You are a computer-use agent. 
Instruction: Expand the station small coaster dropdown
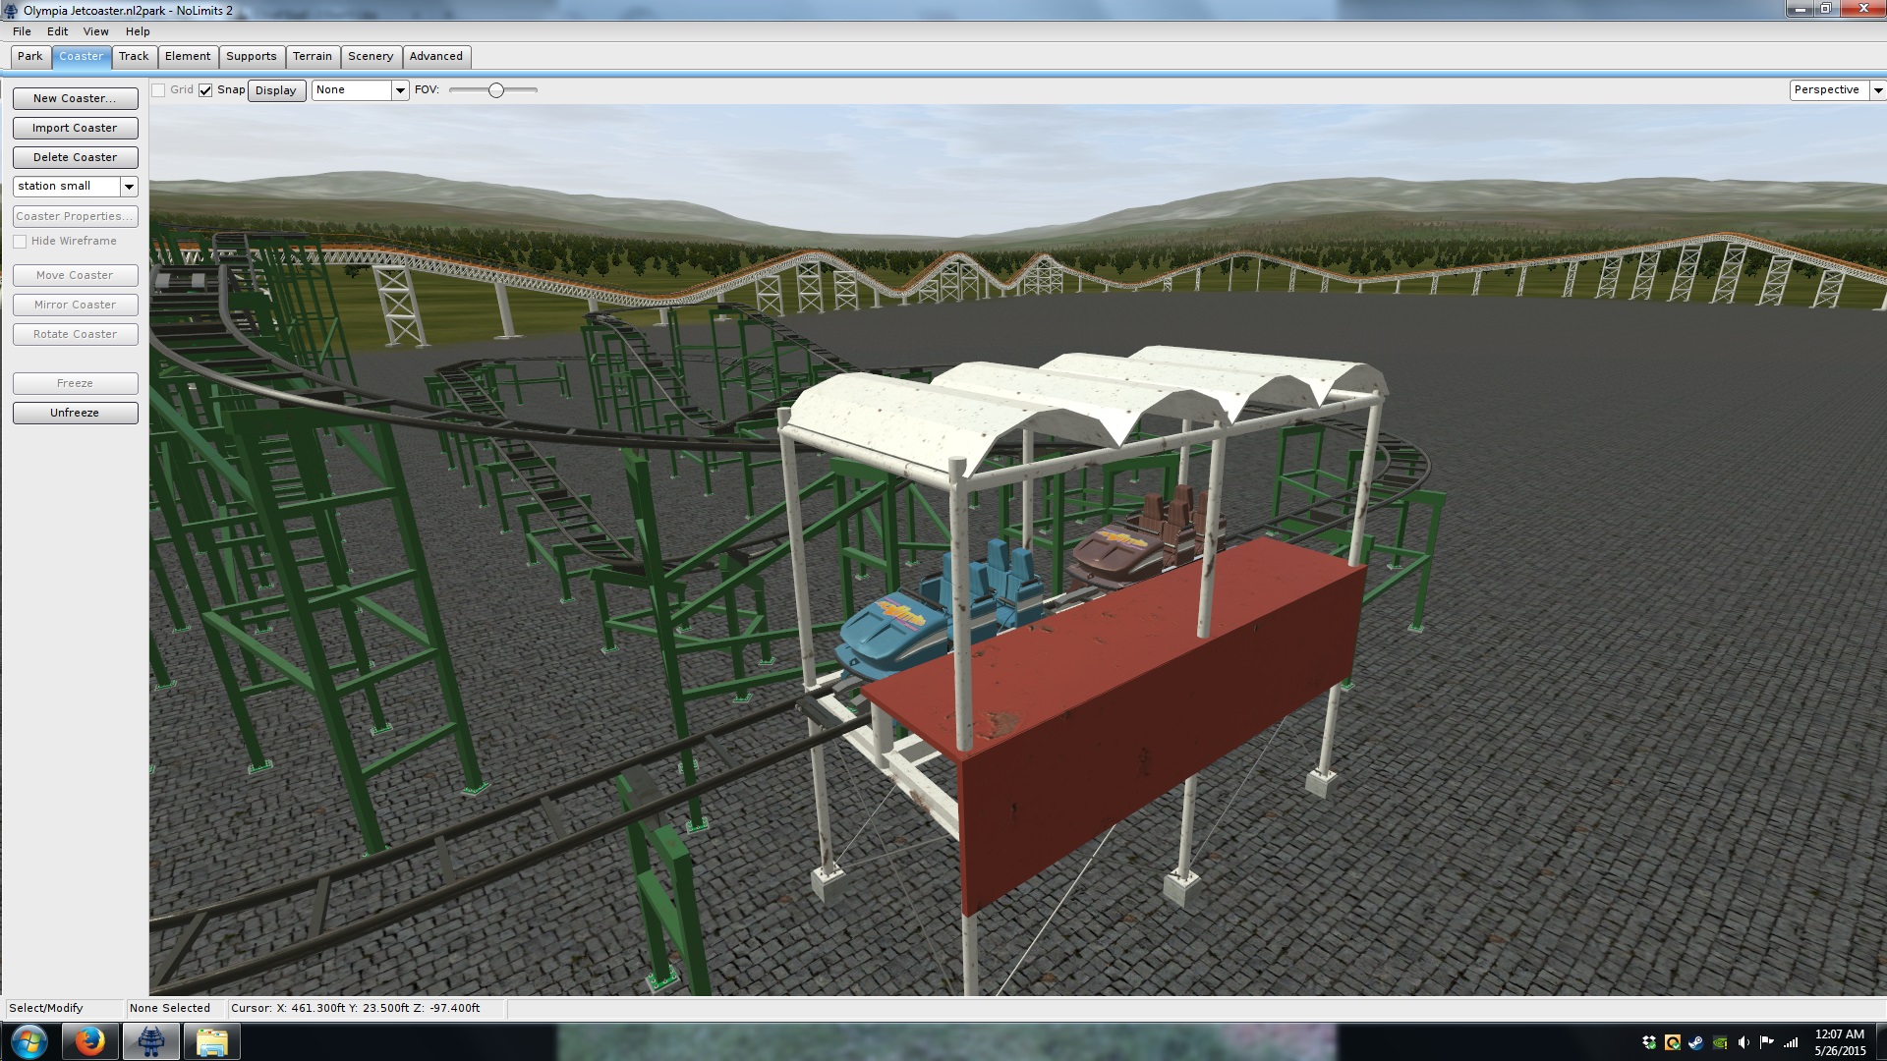click(129, 187)
